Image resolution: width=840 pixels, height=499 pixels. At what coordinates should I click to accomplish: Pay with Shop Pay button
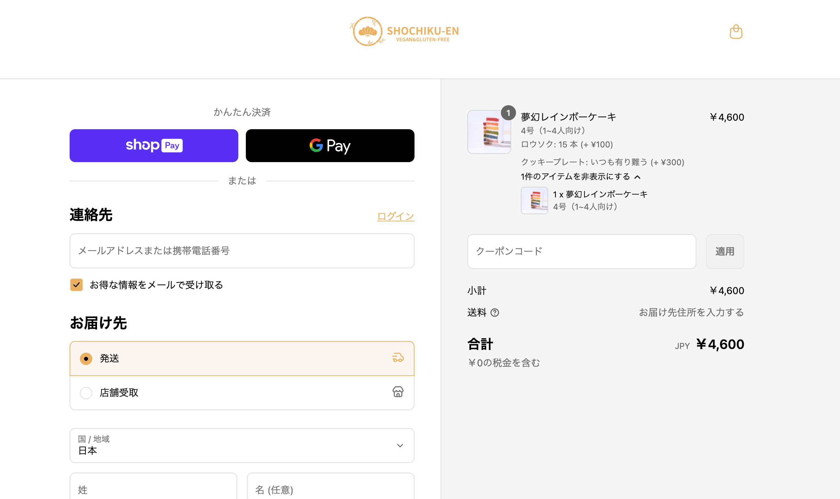tap(154, 146)
